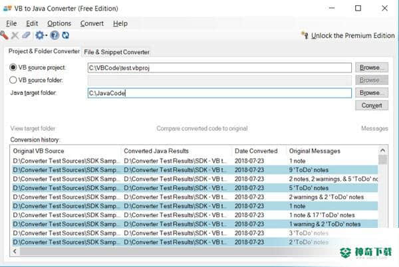399x267 pixels.
Task: Click the blue question mark help icon
Action: point(55,35)
